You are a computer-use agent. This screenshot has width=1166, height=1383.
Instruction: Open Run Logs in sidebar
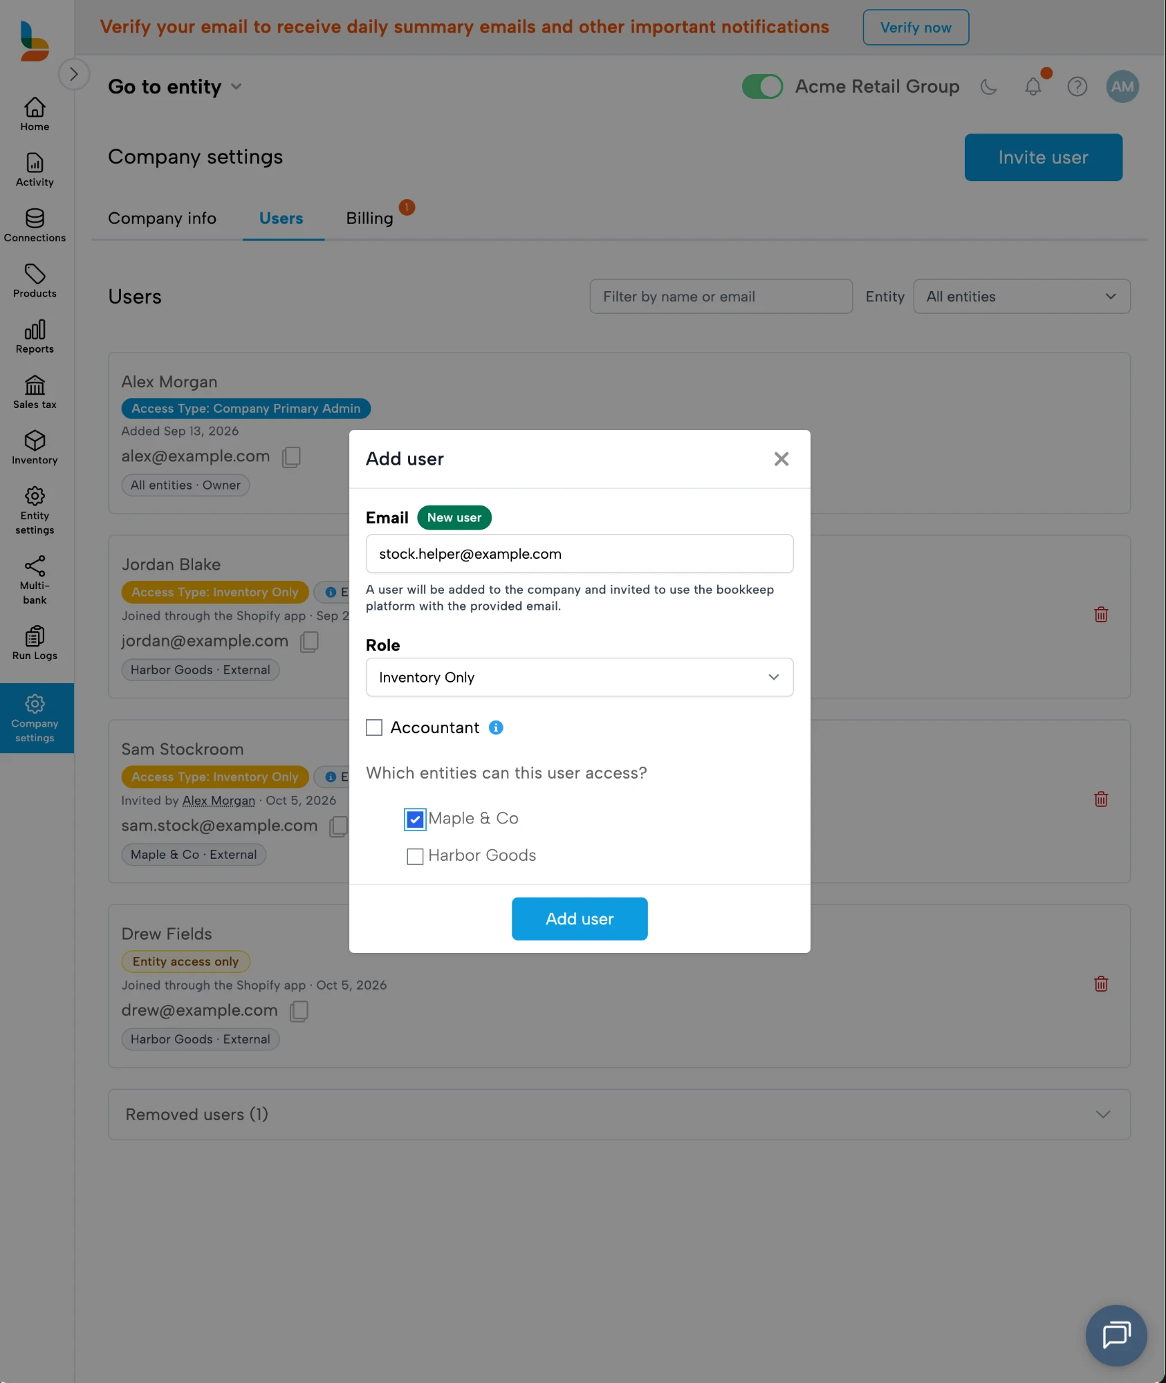(35, 644)
